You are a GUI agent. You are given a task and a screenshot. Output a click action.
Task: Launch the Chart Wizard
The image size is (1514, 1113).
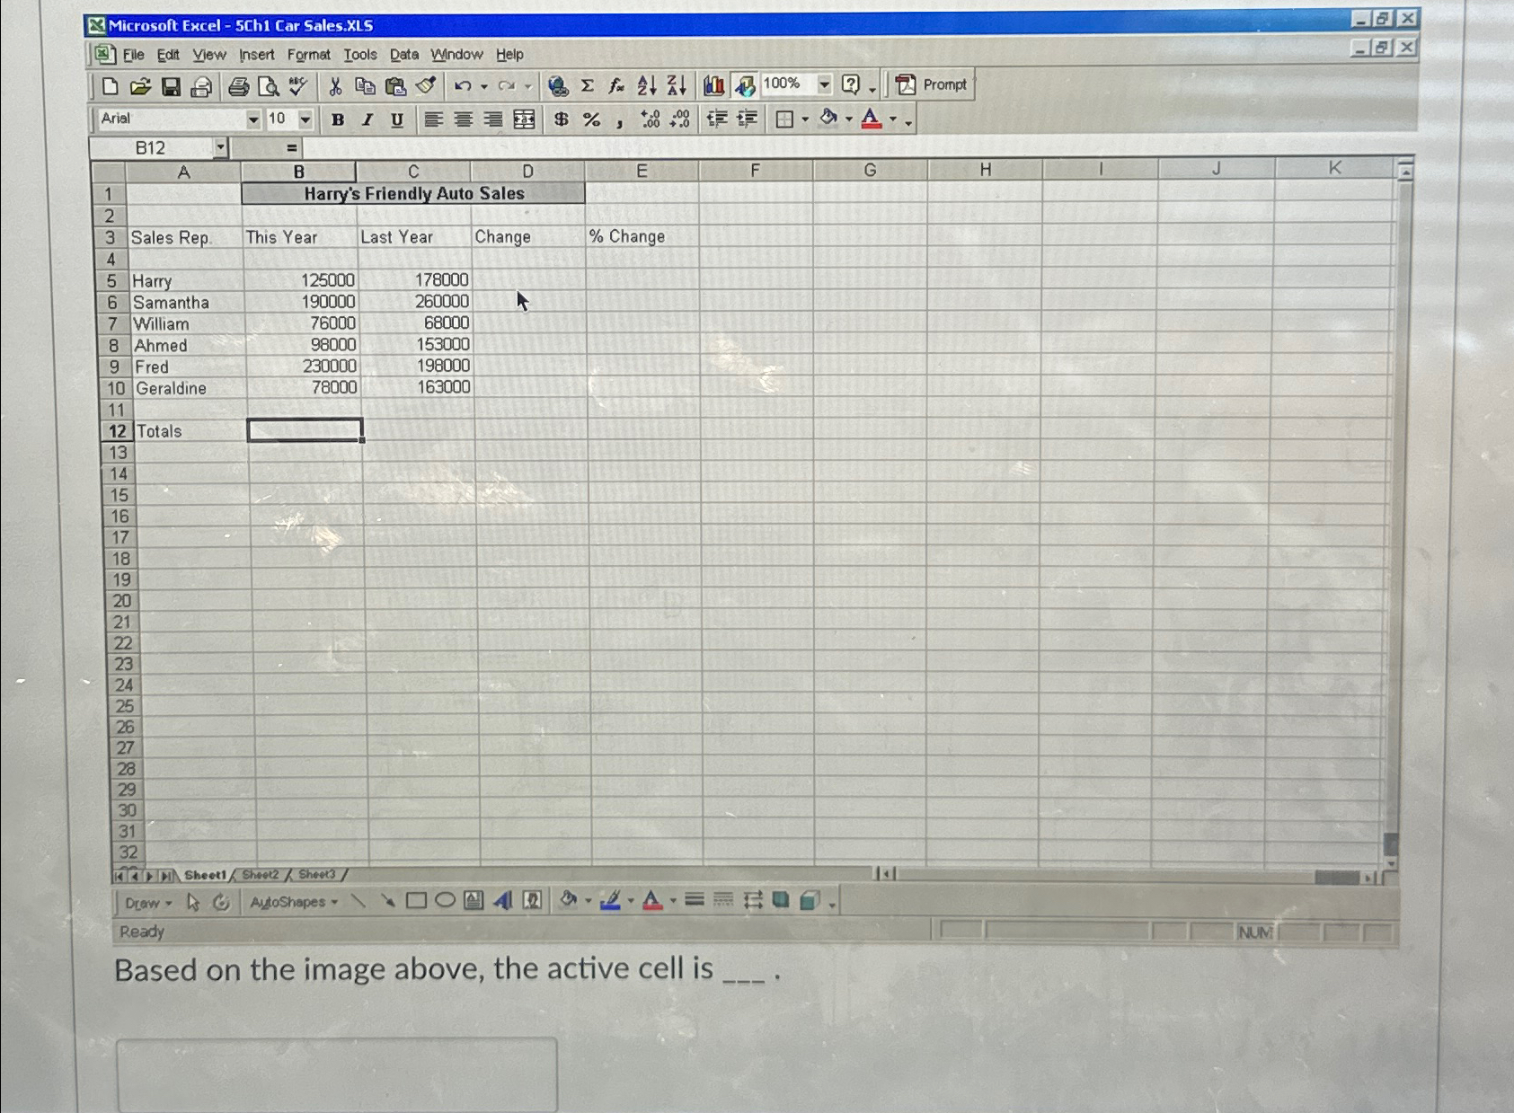pyautogui.click(x=714, y=85)
